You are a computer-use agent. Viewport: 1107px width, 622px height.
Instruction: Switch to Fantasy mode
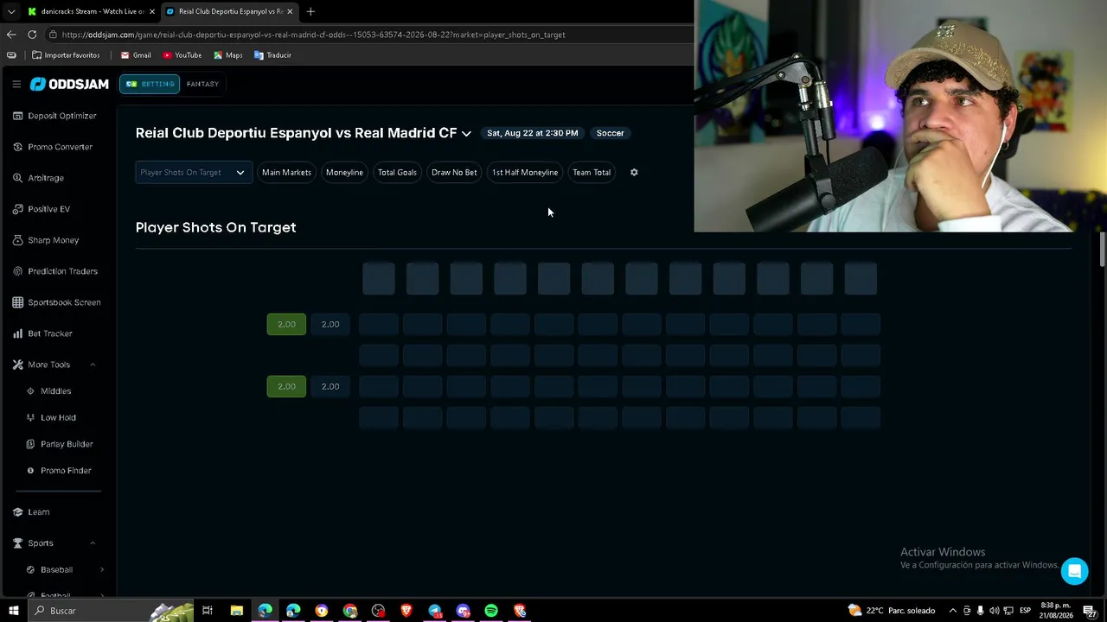tap(202, 84)
